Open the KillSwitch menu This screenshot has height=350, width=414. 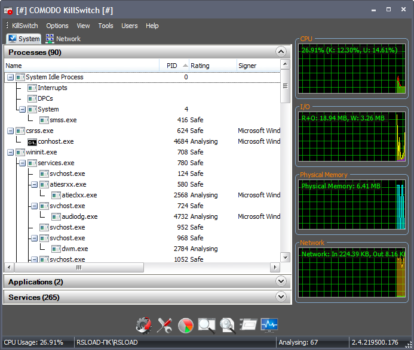click(x=25, y=26)
